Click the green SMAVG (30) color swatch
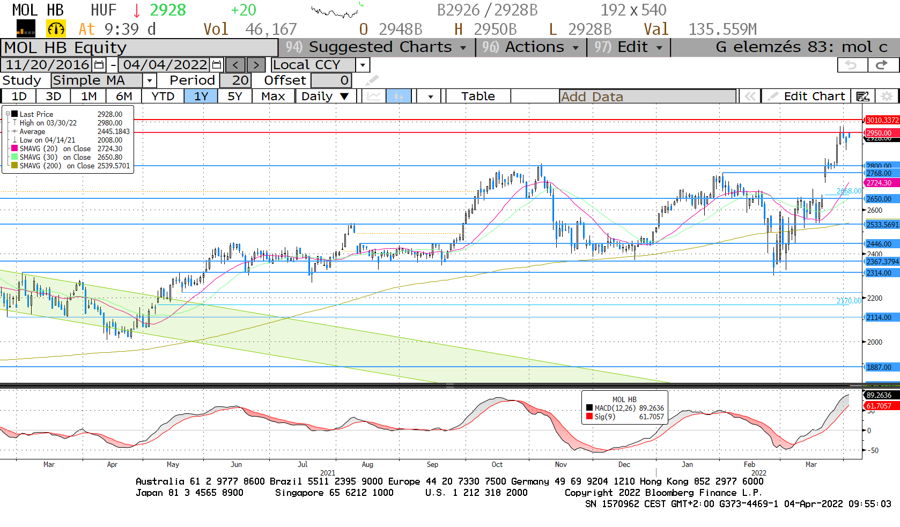This screenshot has height=527, width=900. 14,157
